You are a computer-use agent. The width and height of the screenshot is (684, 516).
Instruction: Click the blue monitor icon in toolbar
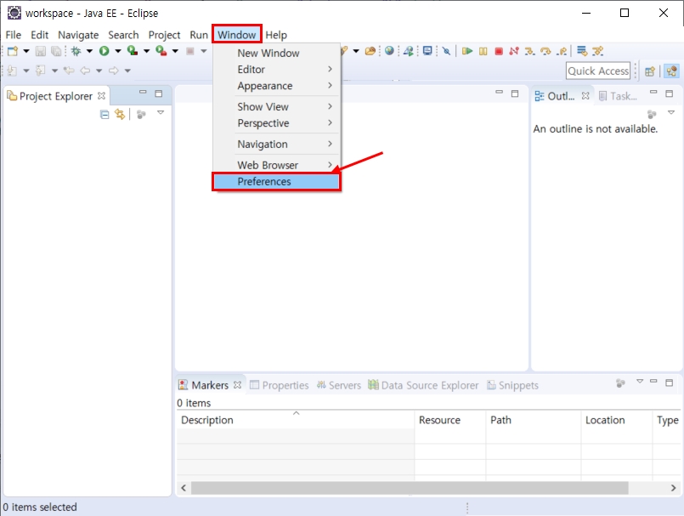click(x=427, y=51)
